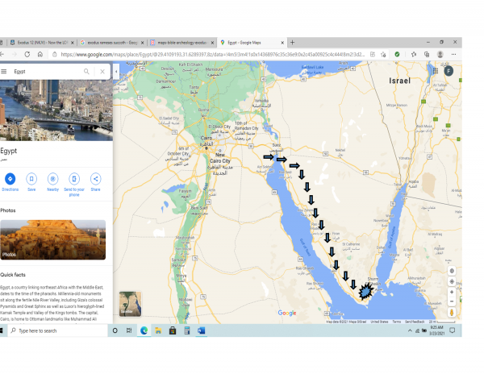Click the magnifier search icon in Maps
This screenshot has height=374, width=484.
click(x=86, y=72)
